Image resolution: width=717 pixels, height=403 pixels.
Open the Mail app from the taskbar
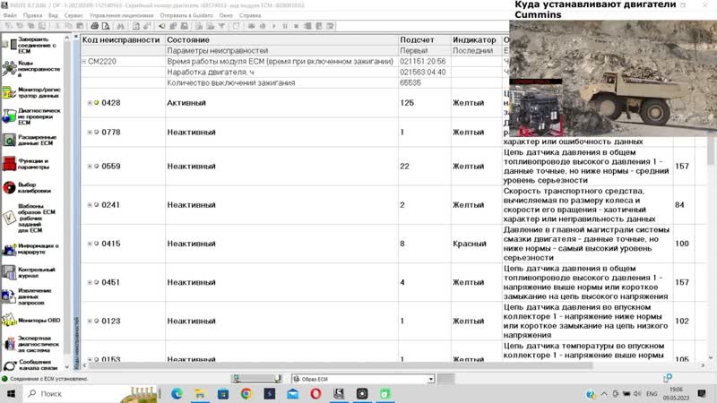point(293,393)
